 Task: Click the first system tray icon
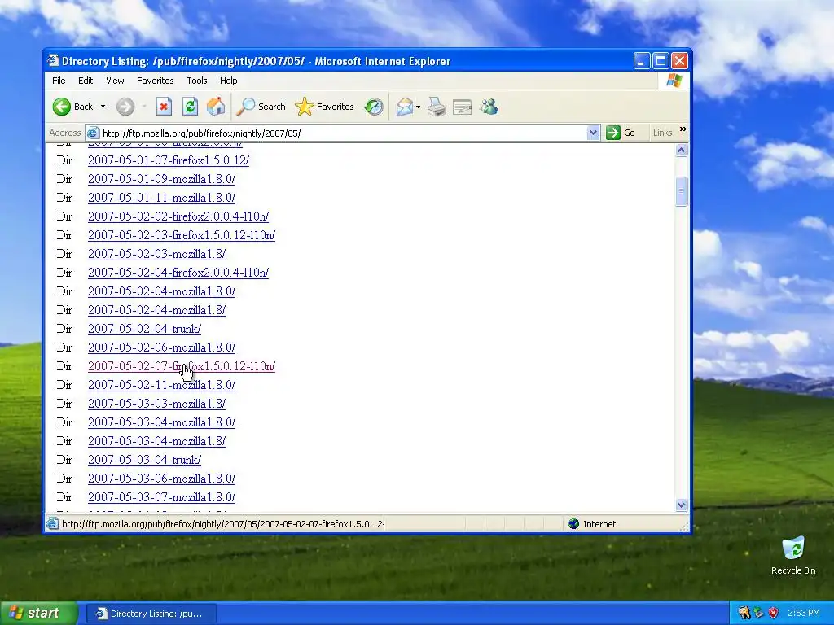744,614
